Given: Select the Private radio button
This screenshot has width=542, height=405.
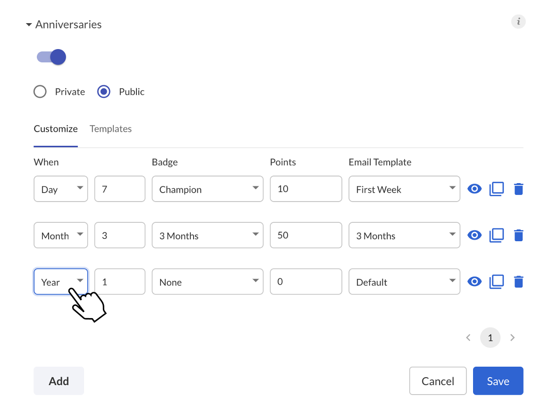Looking at the screenshot, I should coord(40,92).
